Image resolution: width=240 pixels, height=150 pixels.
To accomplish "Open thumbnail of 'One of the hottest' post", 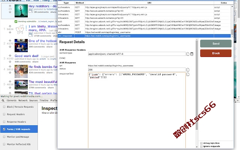I will coord(21,45).
